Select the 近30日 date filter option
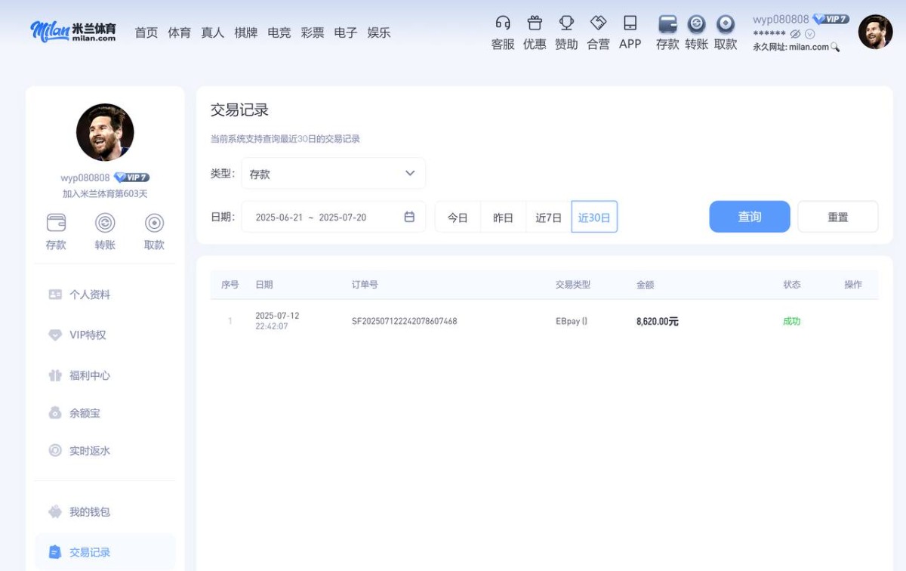 (x=594, y=217)
